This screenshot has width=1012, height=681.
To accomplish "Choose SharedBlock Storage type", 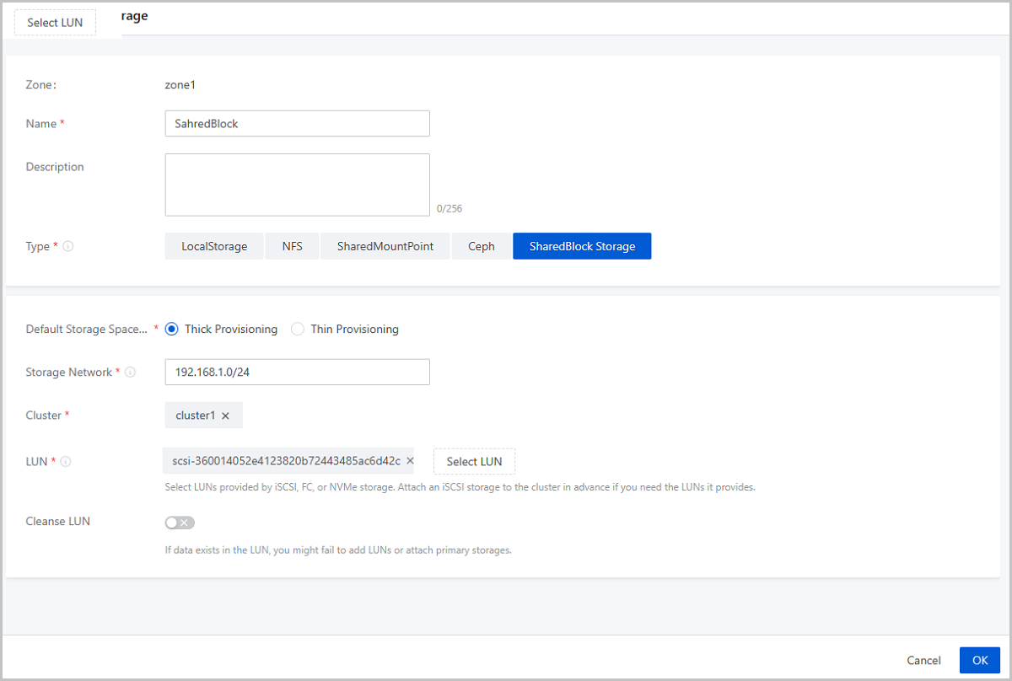I will (x=582, y=246).
